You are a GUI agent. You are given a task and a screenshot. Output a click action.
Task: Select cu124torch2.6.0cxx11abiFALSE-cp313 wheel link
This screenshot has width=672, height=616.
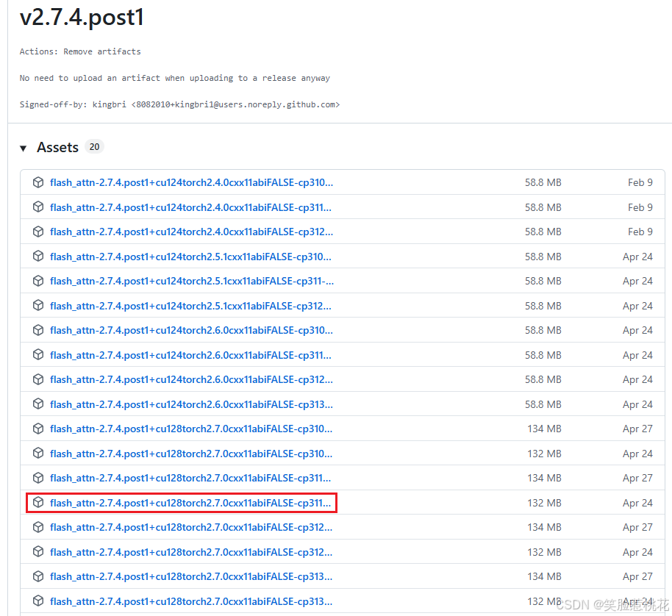191,404
